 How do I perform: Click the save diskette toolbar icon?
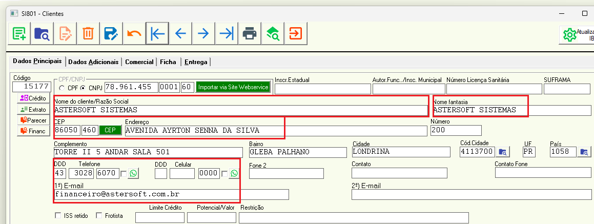click(x=111, y=34)
